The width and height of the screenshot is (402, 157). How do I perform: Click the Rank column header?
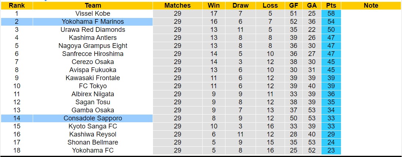tap(17, 5)
